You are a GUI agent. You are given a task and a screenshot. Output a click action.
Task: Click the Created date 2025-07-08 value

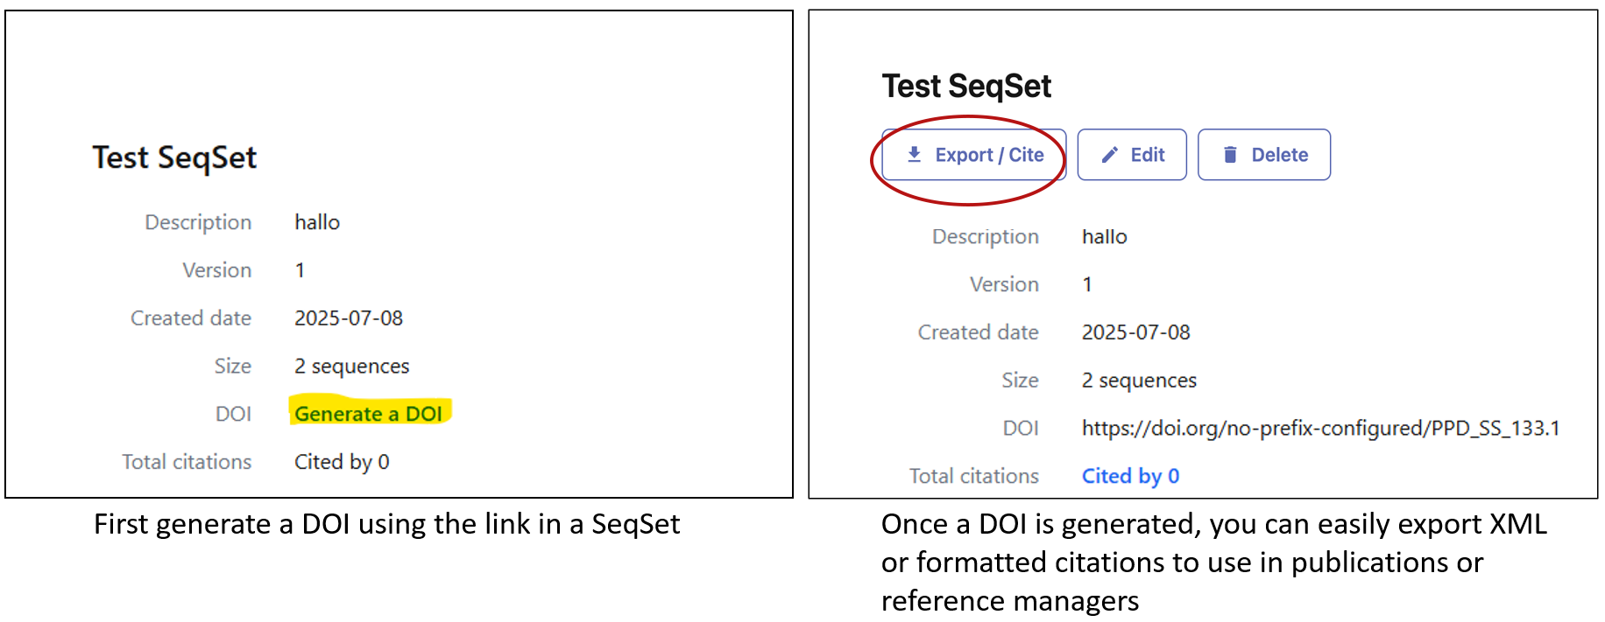pyautogui.click(x=348, y=318)
